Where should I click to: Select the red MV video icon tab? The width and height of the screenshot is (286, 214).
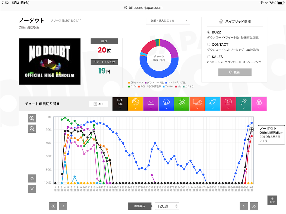tap(228, 104)
